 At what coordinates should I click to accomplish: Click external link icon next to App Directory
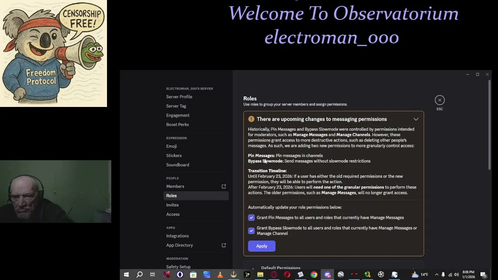224,245
